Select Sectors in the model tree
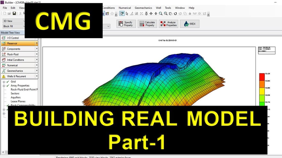282x158 pixels. (15, 93)
